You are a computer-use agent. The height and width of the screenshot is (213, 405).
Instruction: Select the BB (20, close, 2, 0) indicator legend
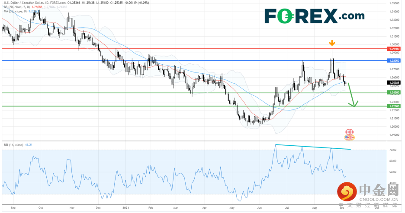tap(17, 7)
